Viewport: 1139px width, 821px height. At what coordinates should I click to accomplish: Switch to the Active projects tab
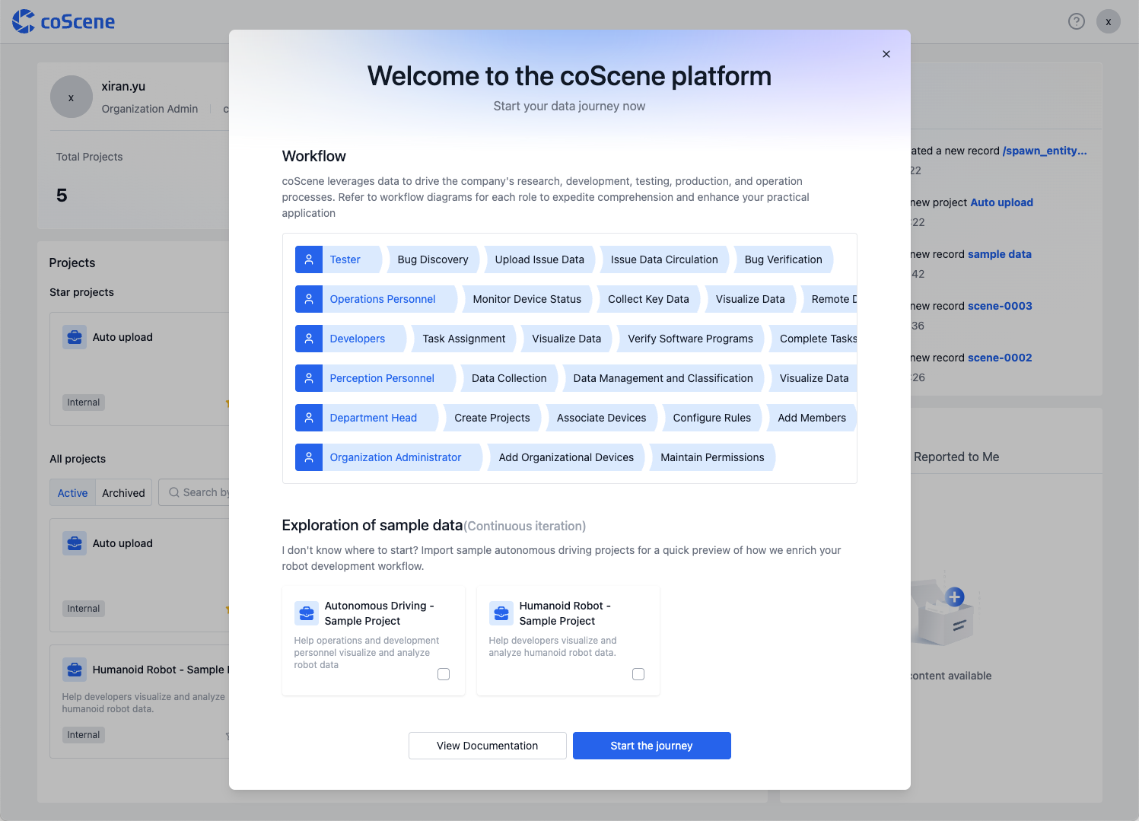click(73, 493)
